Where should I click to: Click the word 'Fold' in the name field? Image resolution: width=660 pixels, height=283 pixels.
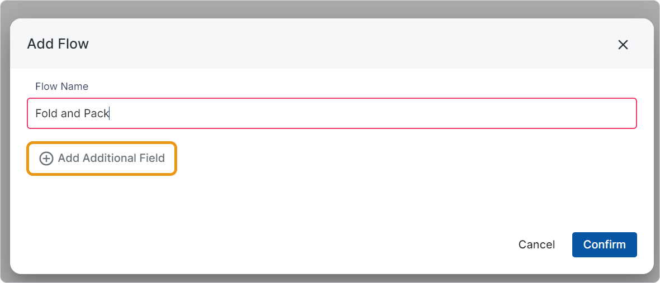(46, 113)
